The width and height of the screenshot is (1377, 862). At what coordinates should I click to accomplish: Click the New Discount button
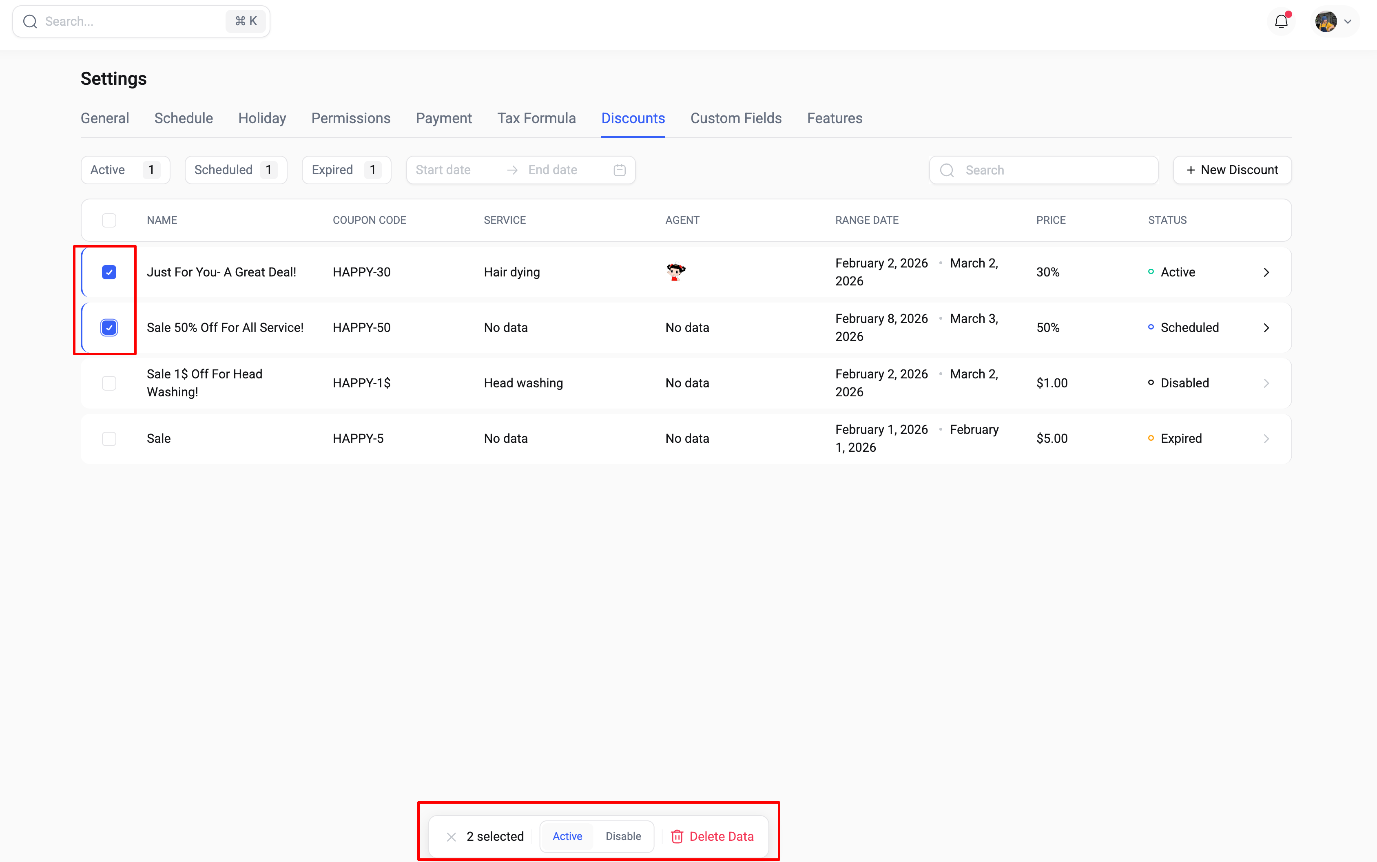tap(1232, 170)
